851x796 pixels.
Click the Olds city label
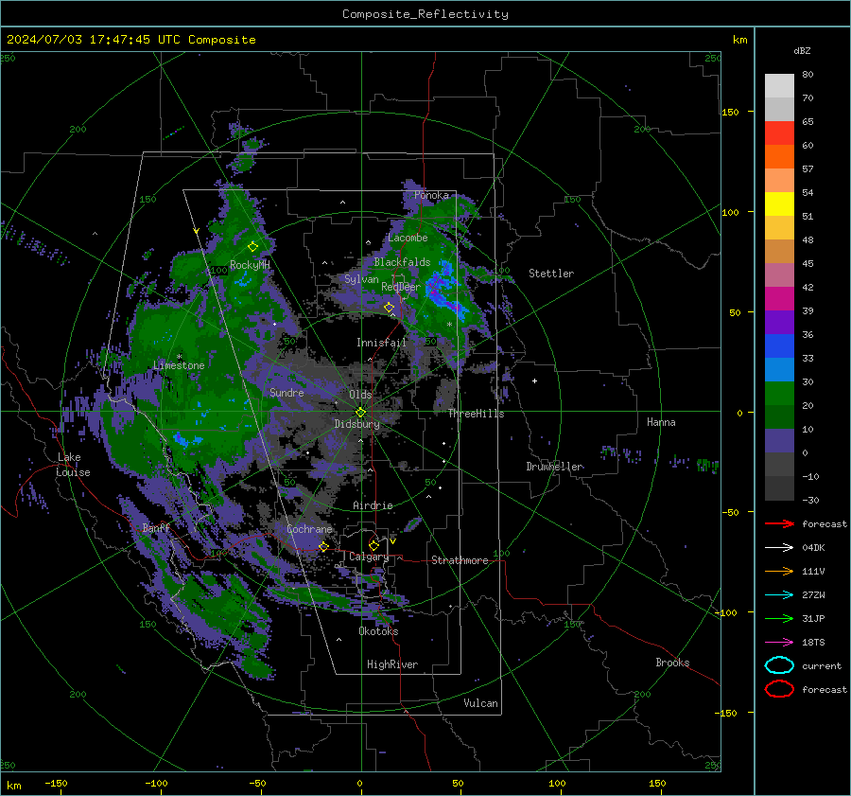[360, 395]
